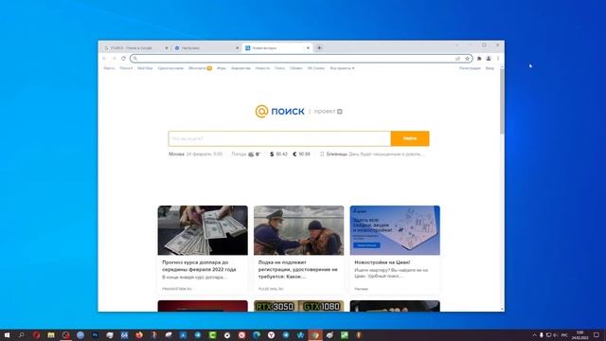This screenshot has width=606, height=341.
Task: Open Yandex Browser from the taskbar
Action: pos(272,335)
